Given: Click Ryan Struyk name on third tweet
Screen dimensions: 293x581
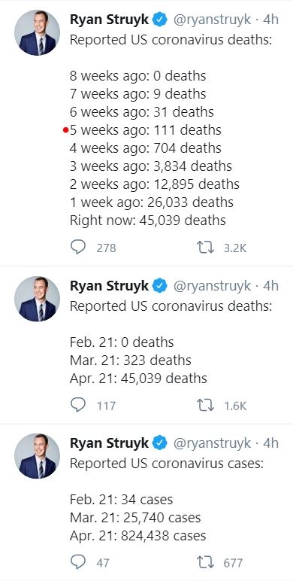Looking at the screenshot, I should 109,443.
